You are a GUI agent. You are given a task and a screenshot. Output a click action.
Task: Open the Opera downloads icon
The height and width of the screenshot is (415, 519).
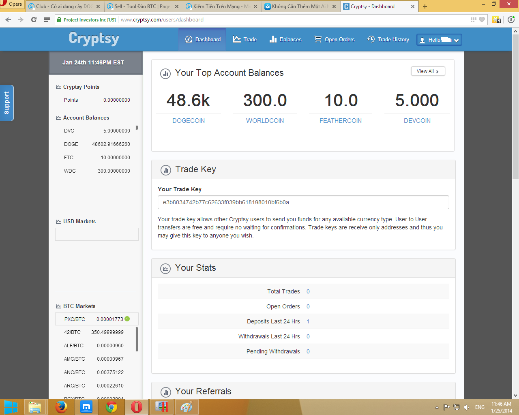tap(511, 19)
